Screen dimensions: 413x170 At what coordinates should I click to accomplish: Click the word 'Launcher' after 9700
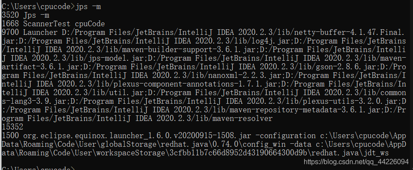[40, 32]
